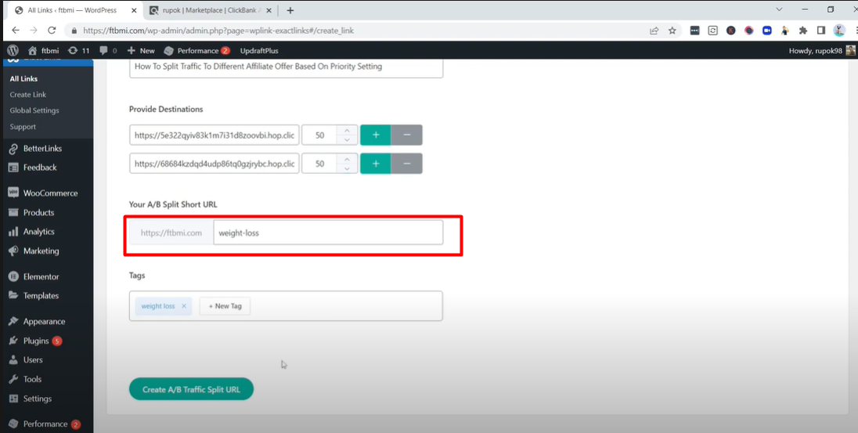Image resolution: width=858 pixels, height=433 pixels.
Task: Open the browser side panel icon
Action: (820, 31)
